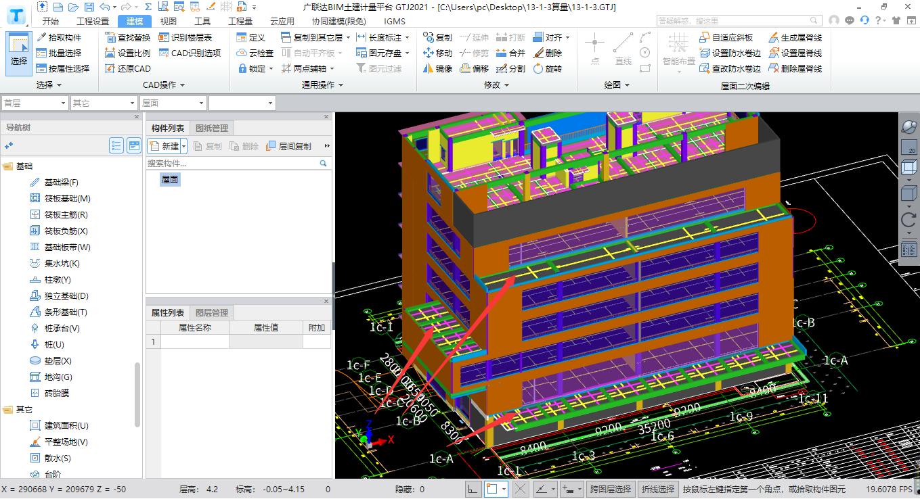The height and width of the screenshot is (499, 920).
Task: Click the 答疑解惑 help search box
Action: 741,21
